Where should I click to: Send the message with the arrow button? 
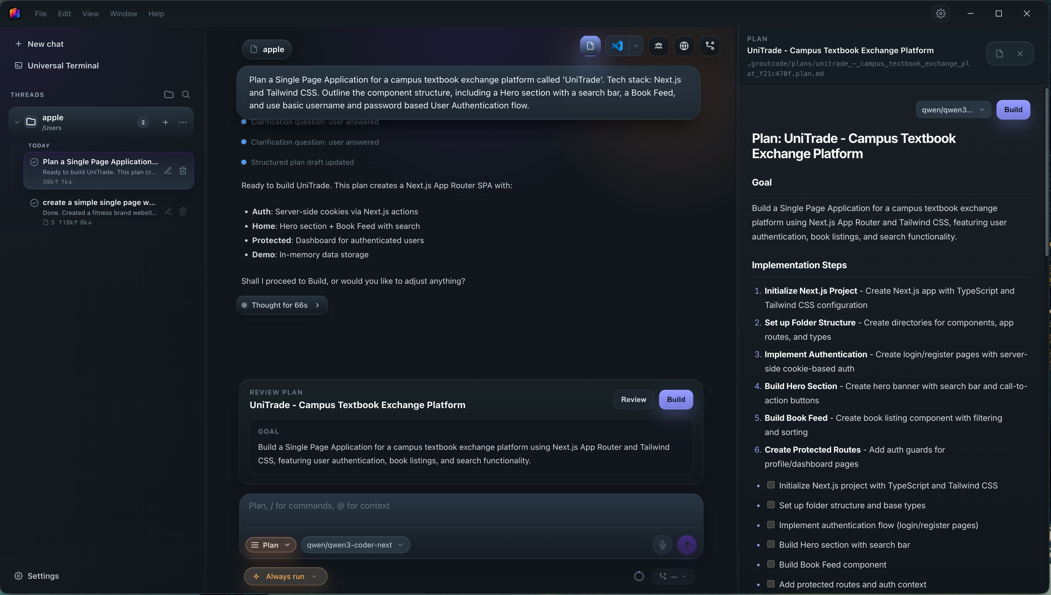coord(687,545)
